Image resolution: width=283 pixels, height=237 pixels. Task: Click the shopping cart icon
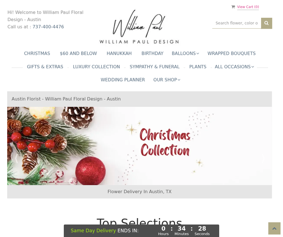(x=233, y=7)
